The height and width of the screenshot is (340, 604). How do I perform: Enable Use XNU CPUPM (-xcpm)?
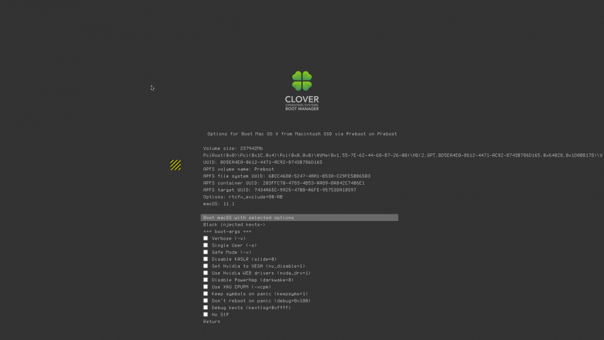point(205,287)
